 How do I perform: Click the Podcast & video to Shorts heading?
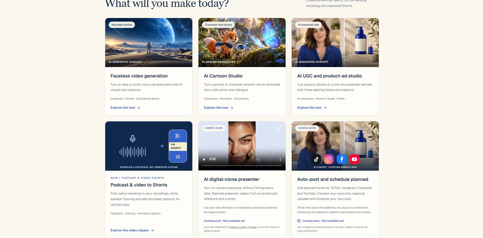tap(139, 185)
